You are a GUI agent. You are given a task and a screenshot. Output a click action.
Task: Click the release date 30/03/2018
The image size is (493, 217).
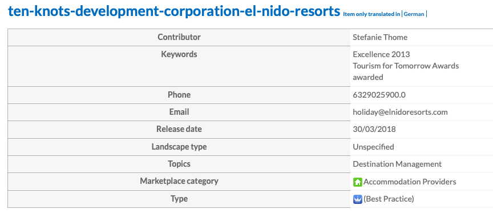tap(374, 129)
